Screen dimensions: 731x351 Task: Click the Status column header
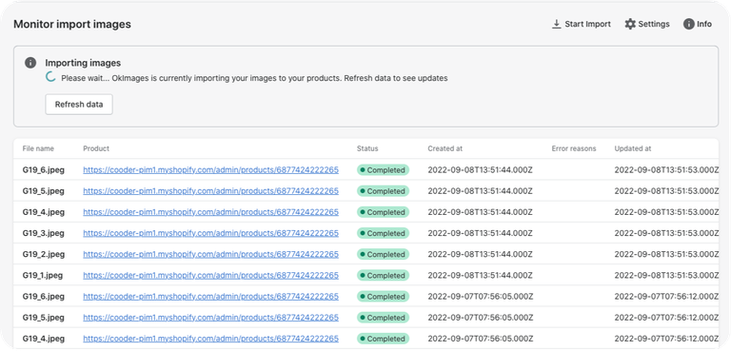[367, 148]
